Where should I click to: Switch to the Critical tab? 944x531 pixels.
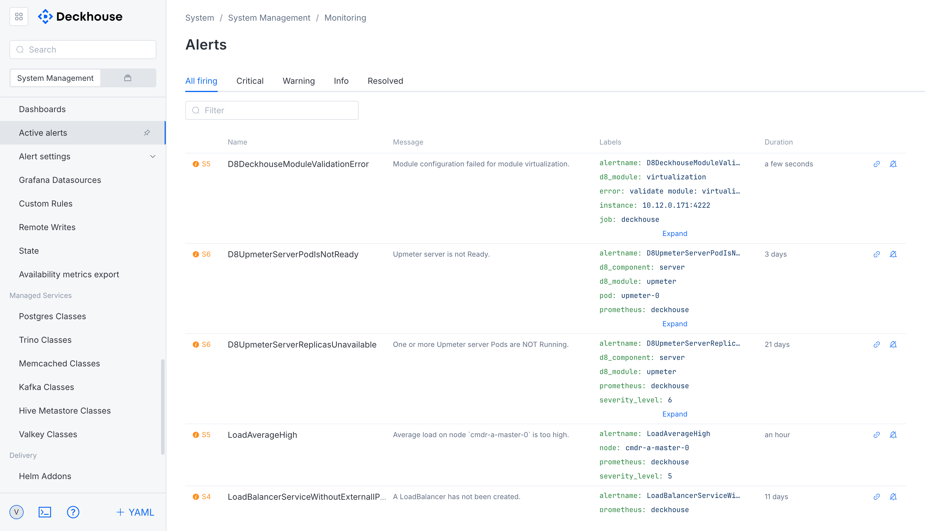click(x=250, y=81)
